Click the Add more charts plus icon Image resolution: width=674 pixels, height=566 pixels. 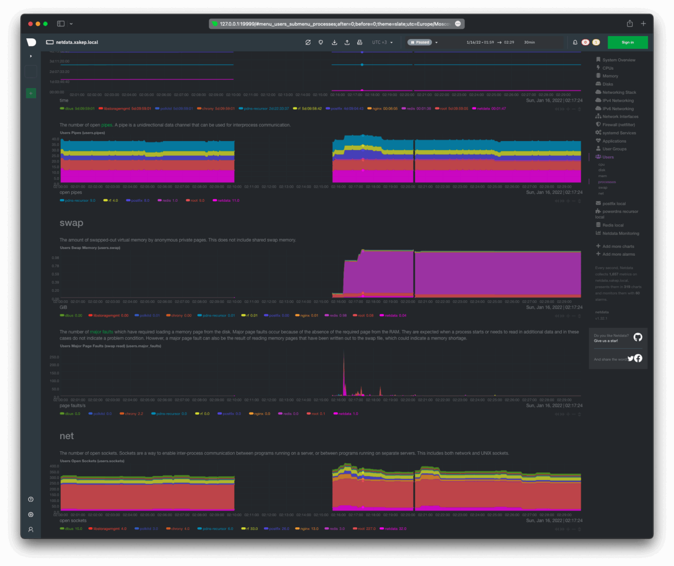[x=598, y=246]
